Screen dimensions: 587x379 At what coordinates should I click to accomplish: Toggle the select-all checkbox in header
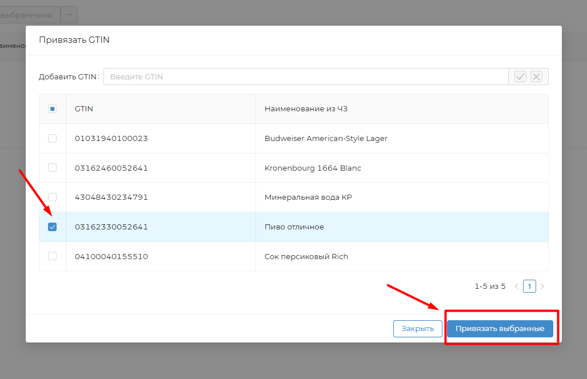coord(52,109)
